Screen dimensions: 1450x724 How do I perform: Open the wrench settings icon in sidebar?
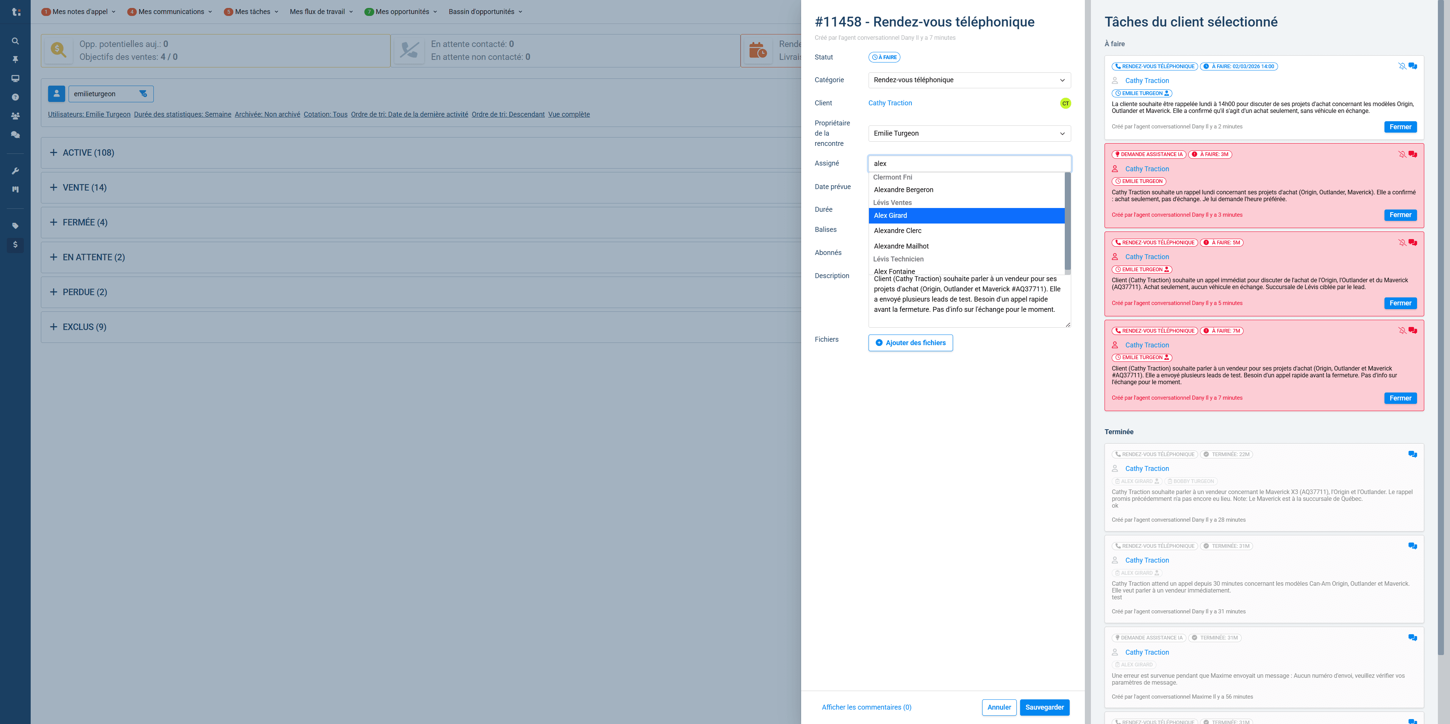tap(15, 170)
